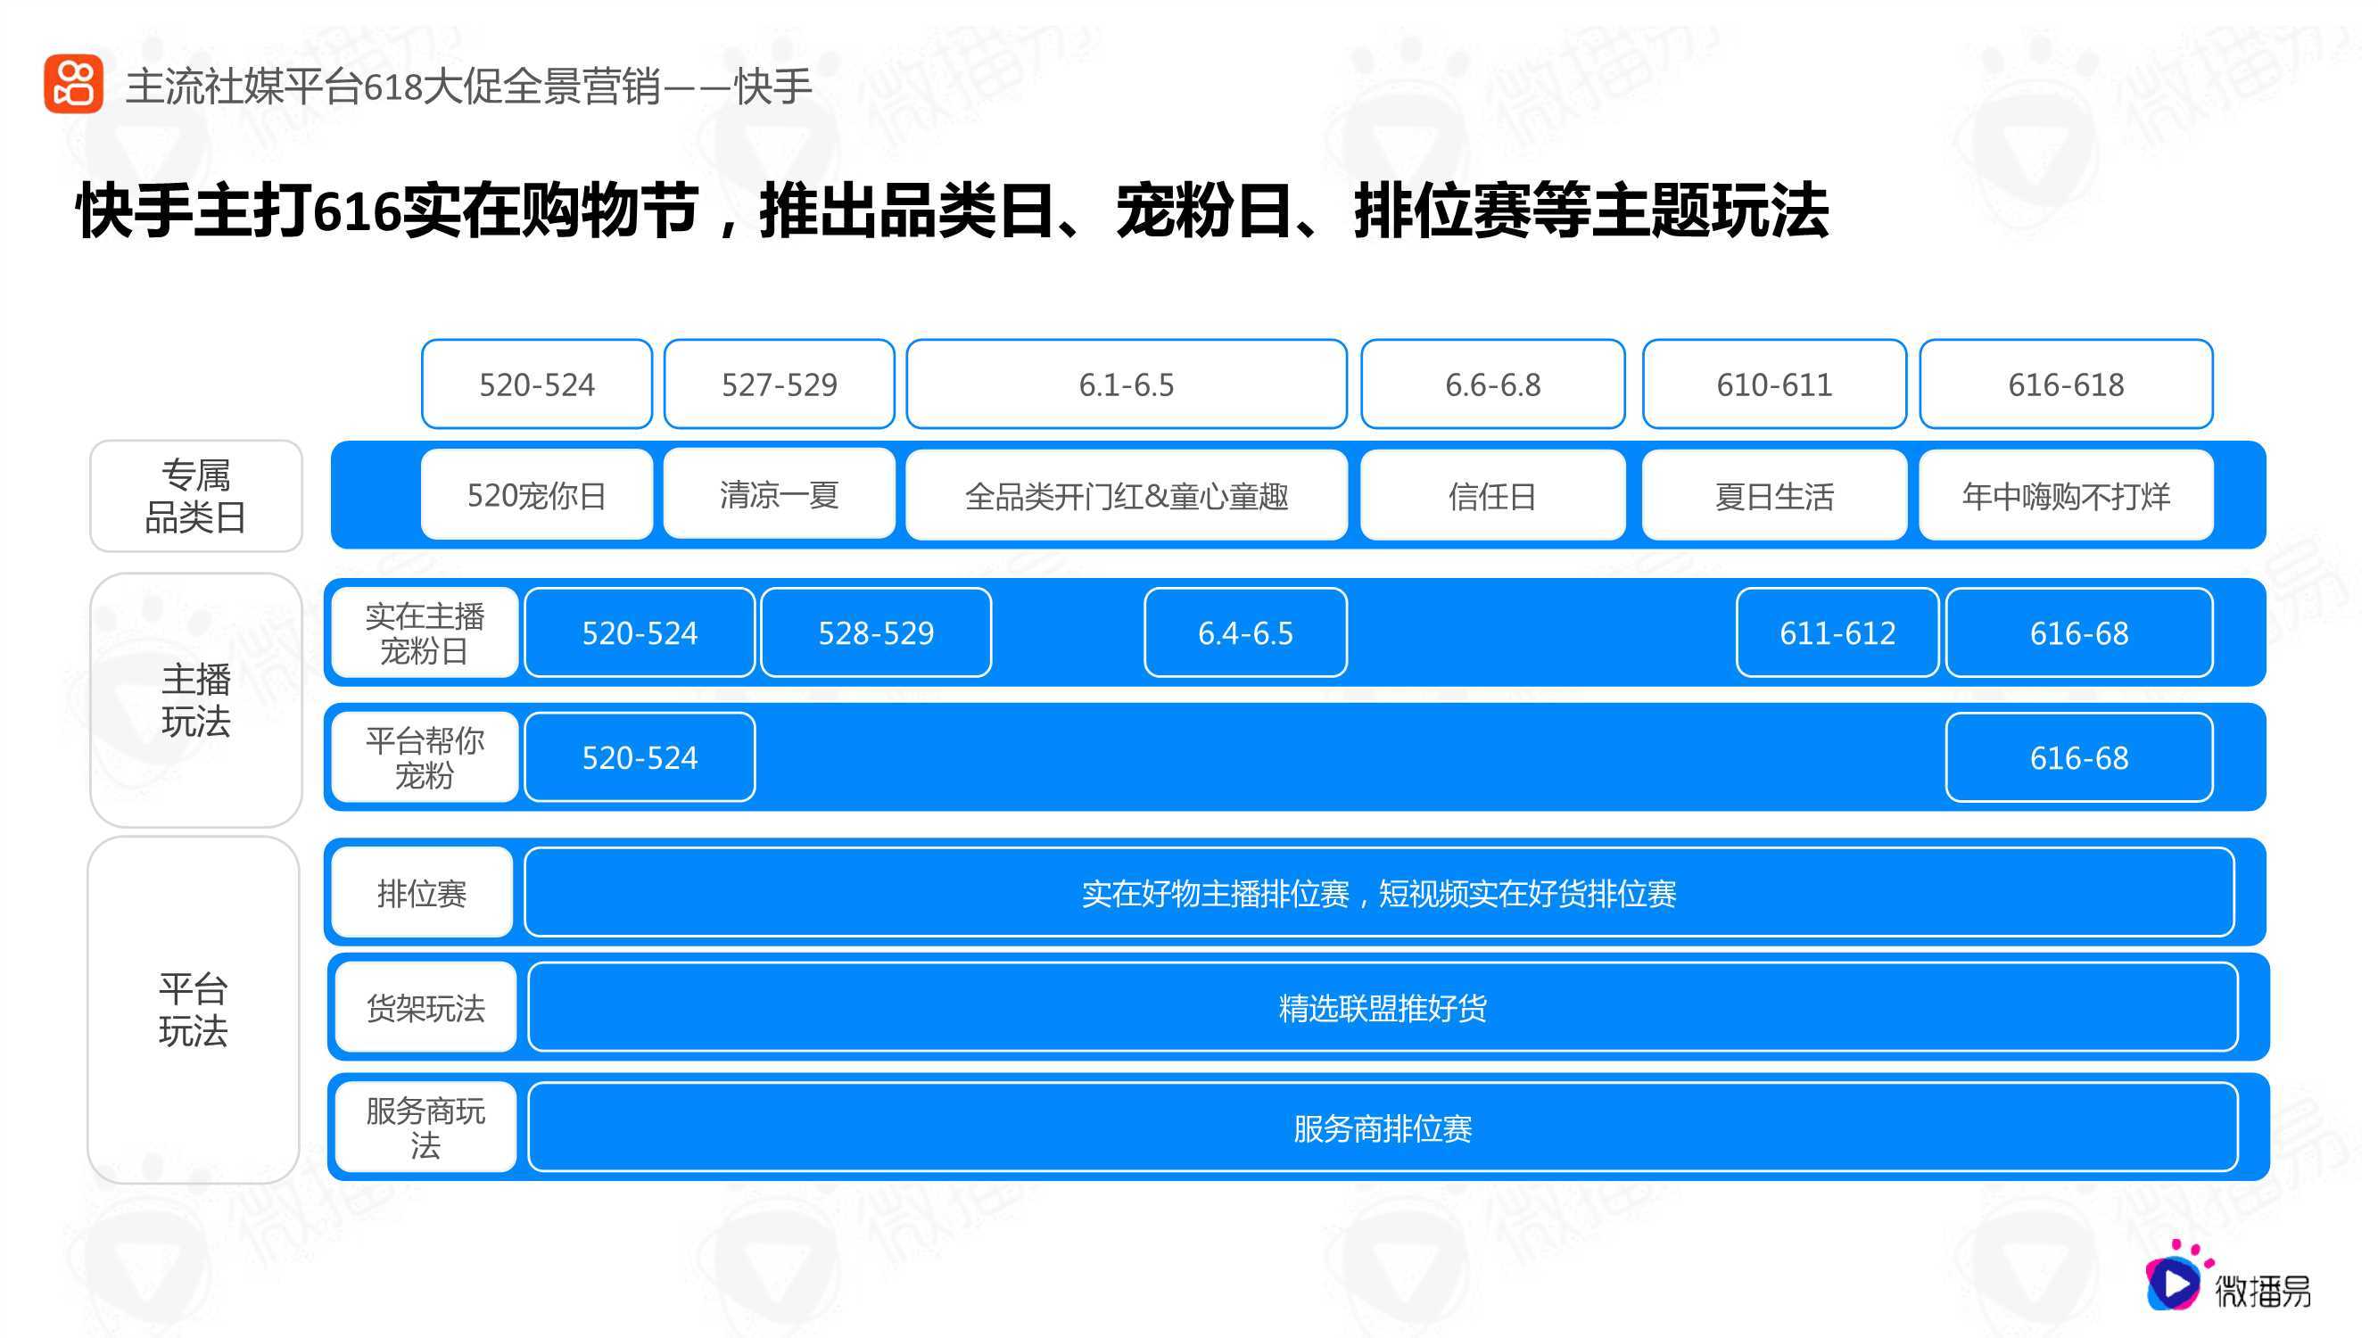The width and height of the screenshot is (2378, 1338).
Task: Select the 616-618 date box
Action: (2066, 384)
